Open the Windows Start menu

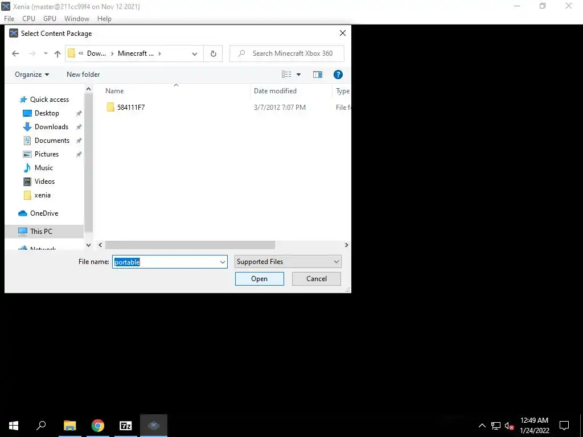point(14,426)
